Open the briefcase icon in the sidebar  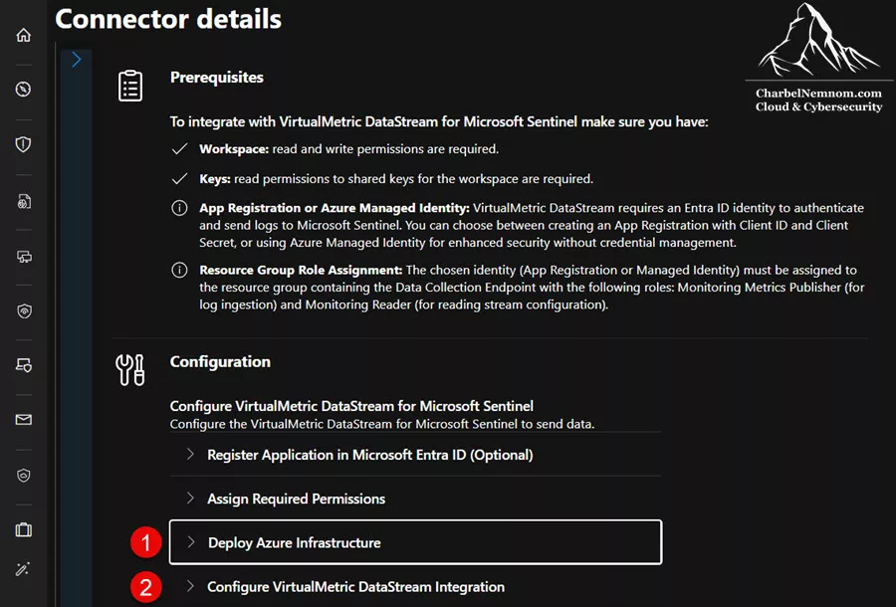click(x=24, y=530)
